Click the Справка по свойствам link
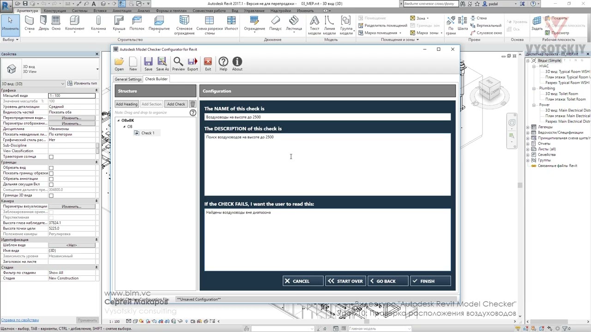 20,320
